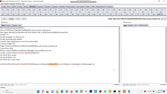Open Visual Studio Code from the taskbar
The width and height of the screenshot is (167, 94).
coord(76,91)
